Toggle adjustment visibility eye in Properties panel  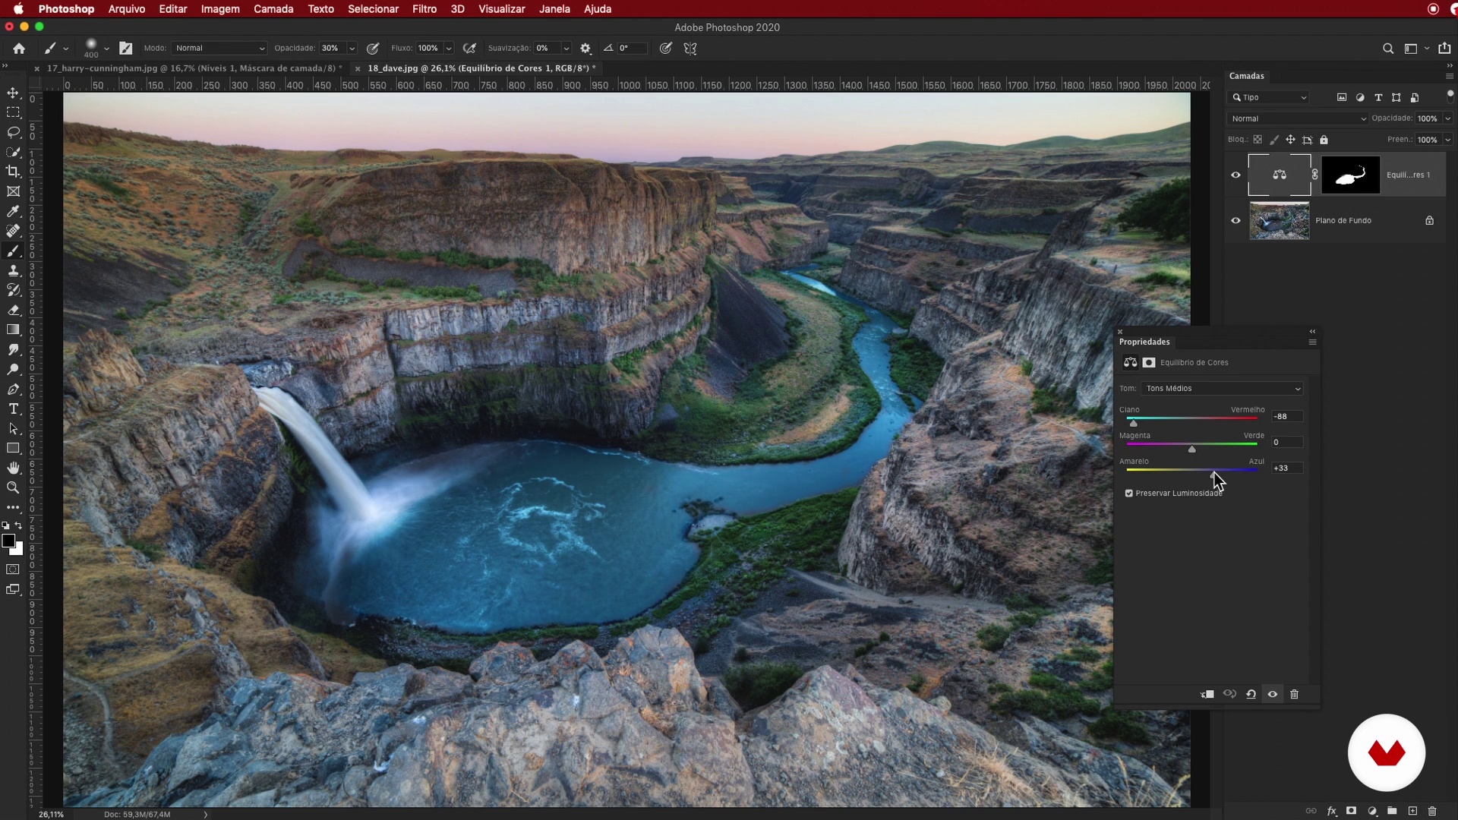1273,694
